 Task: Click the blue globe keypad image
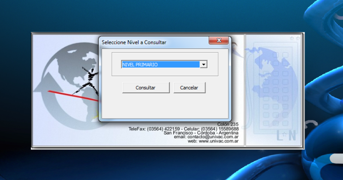[273, 88]
